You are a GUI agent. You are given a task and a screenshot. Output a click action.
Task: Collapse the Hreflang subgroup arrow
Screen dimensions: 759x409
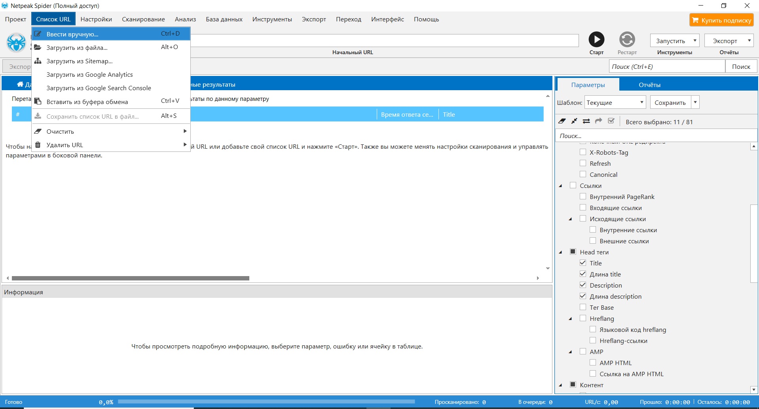571,319
